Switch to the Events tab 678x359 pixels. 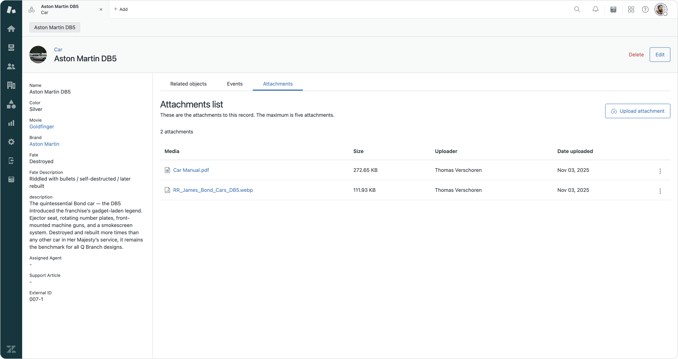[x=235, y=84]
